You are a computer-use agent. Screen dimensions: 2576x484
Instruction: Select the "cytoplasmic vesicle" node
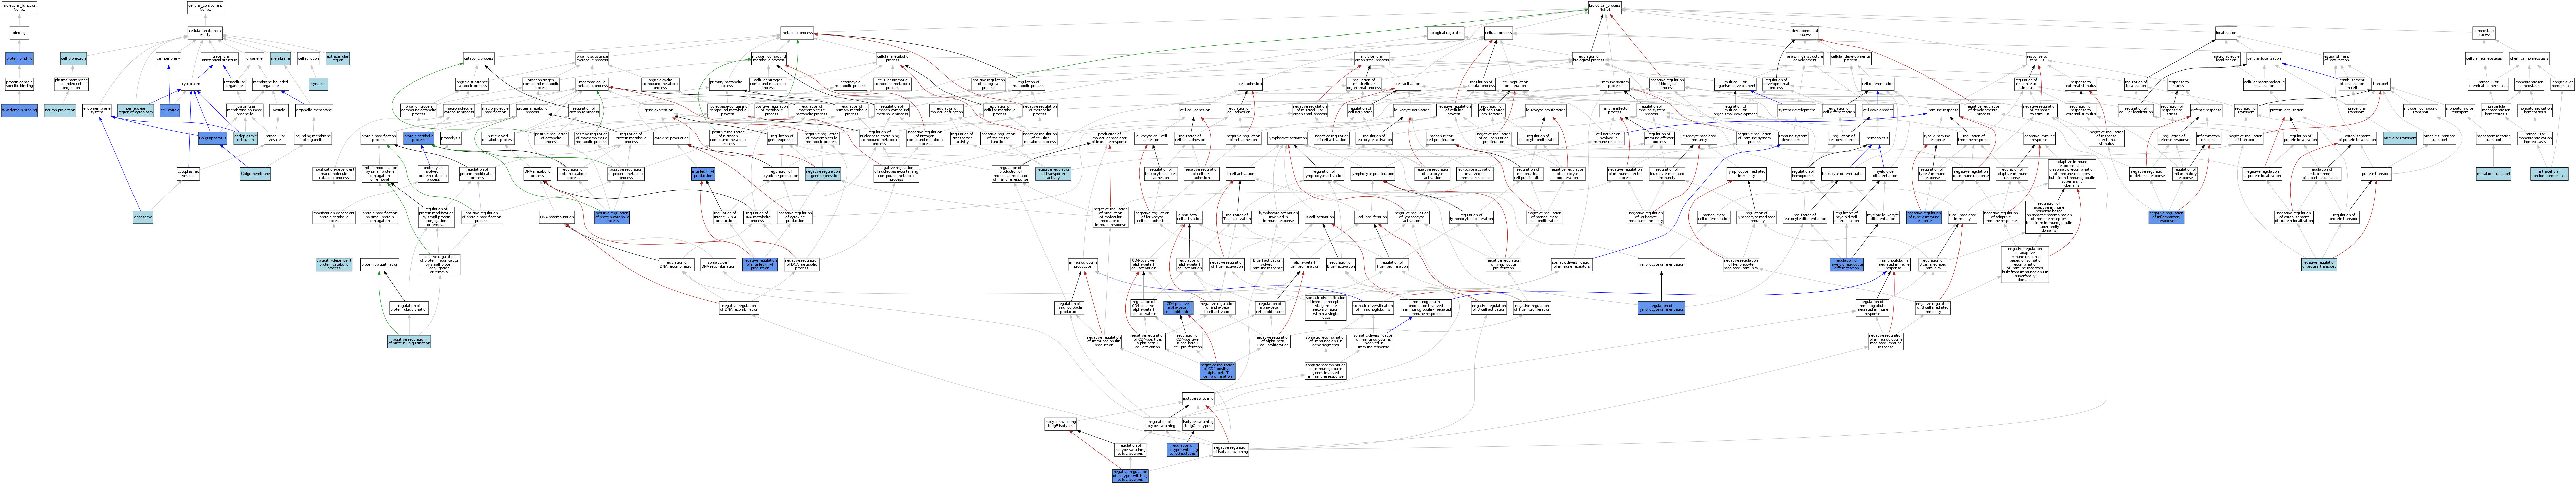[188, 174]
